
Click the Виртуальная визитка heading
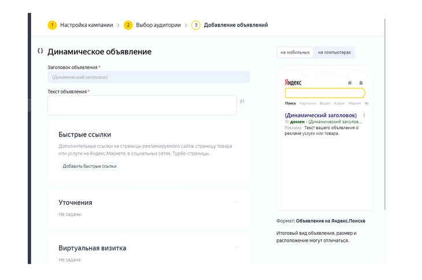coord(92,248)
